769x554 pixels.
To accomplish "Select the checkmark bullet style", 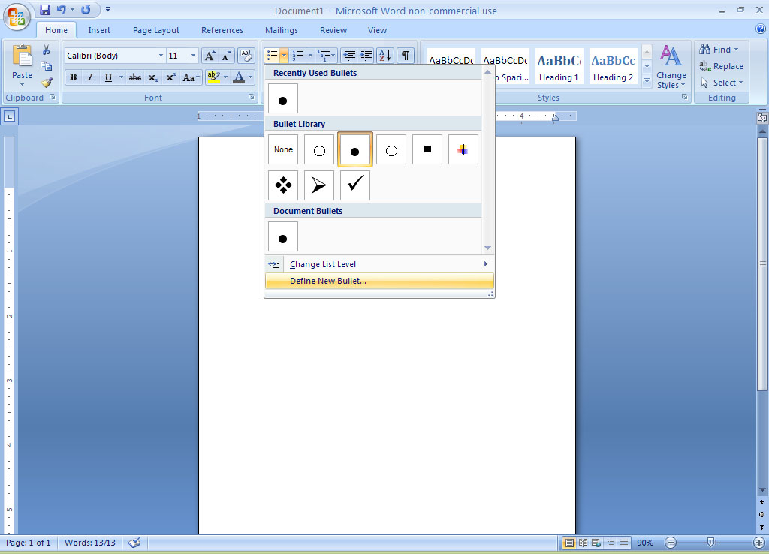I will point(354,185).
